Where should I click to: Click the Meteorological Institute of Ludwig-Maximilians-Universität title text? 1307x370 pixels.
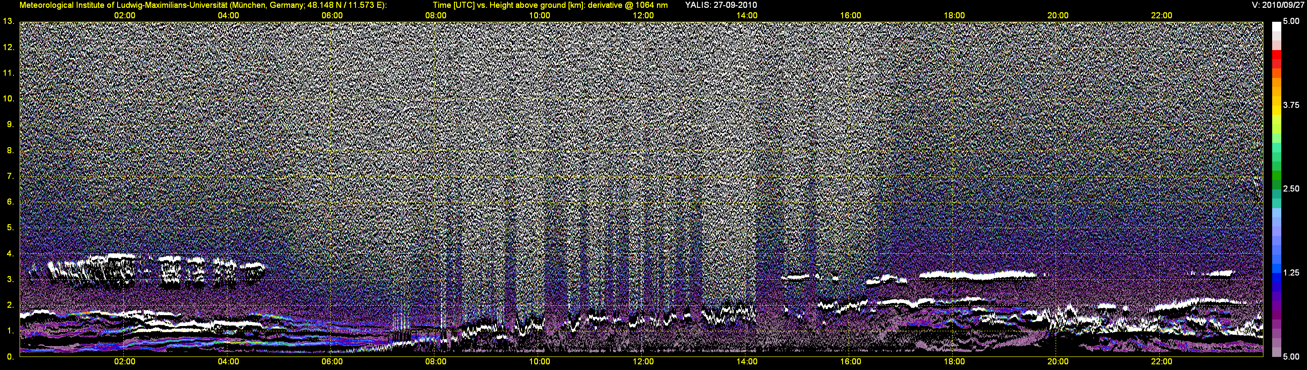[203, 5]
